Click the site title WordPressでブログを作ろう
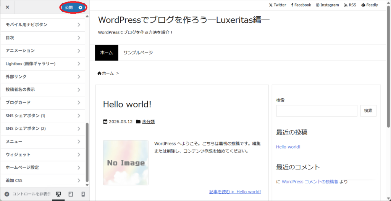Viewport: 391px width, 201px height. point(184,20)
